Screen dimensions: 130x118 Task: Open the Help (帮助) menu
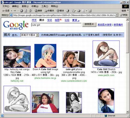(54, 6)
